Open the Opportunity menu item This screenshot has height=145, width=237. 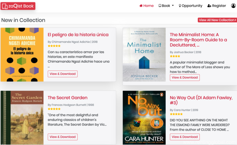190,6
